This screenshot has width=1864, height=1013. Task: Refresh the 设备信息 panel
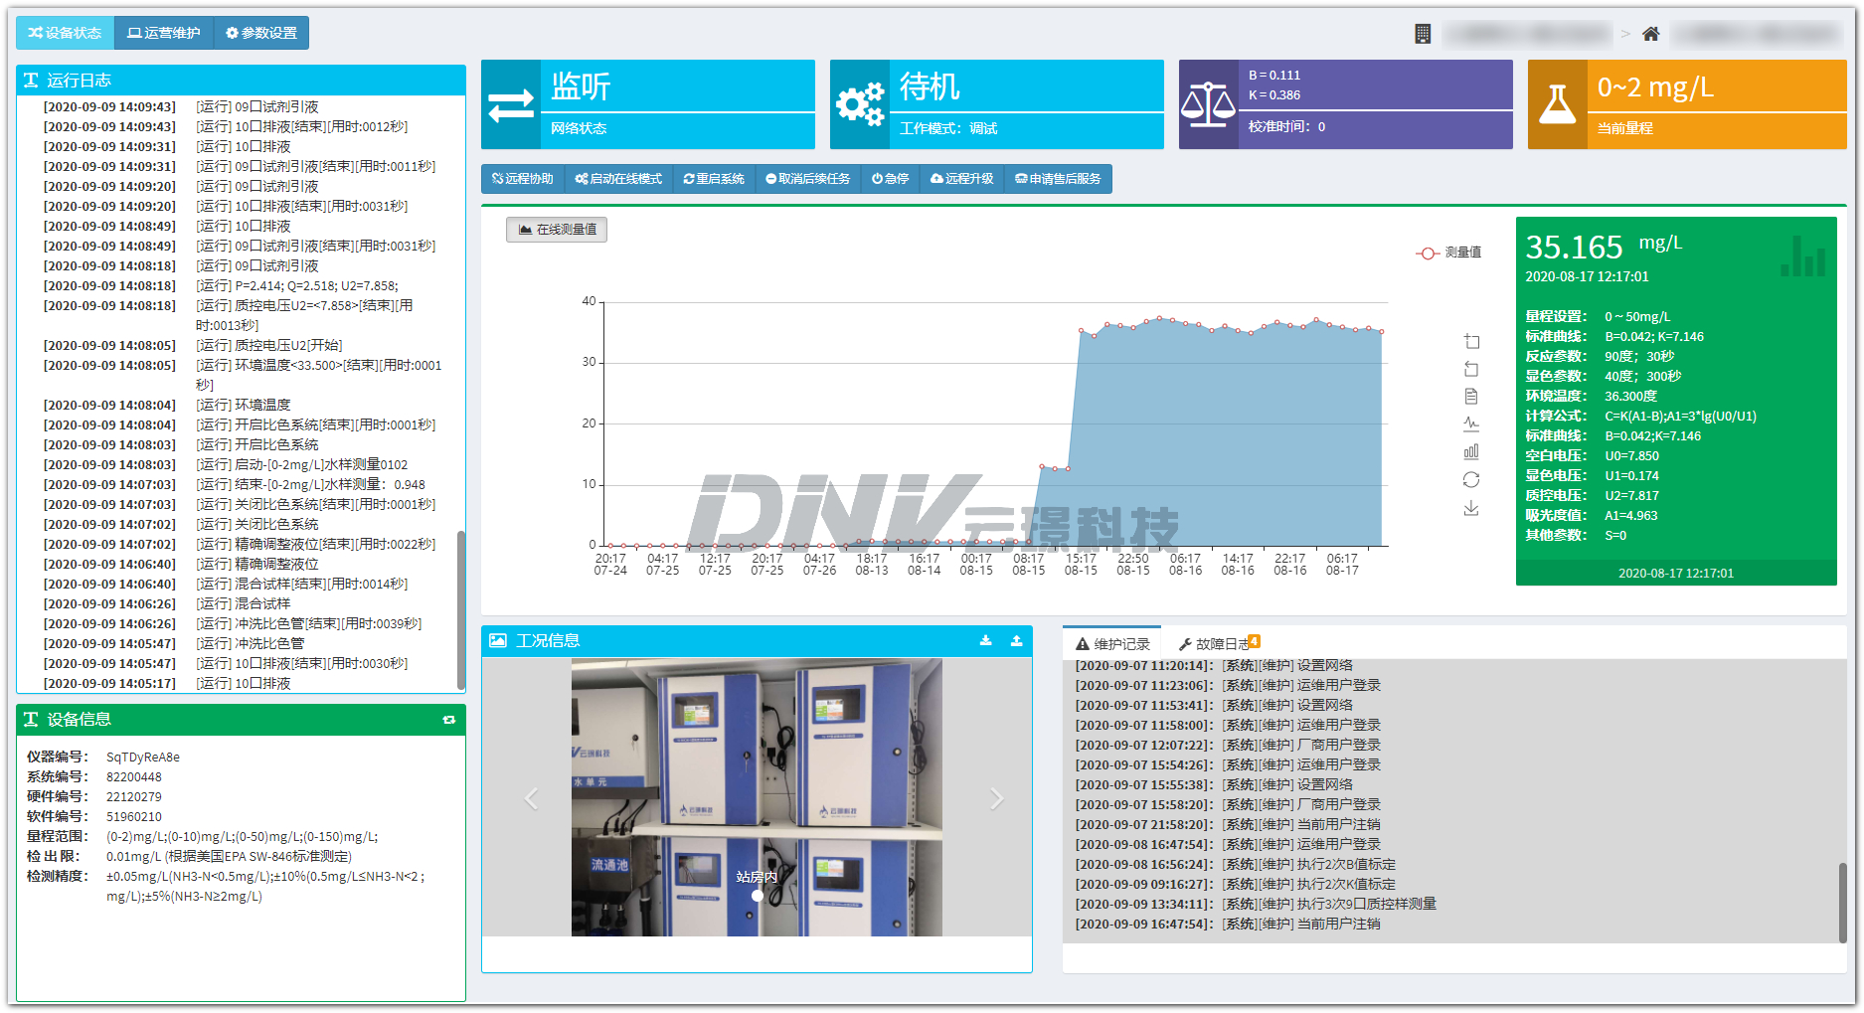(x=448, y=720)
